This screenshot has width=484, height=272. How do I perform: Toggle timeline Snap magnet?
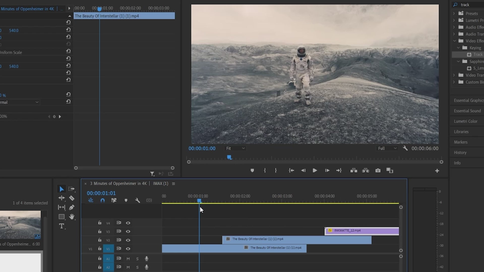102,200
